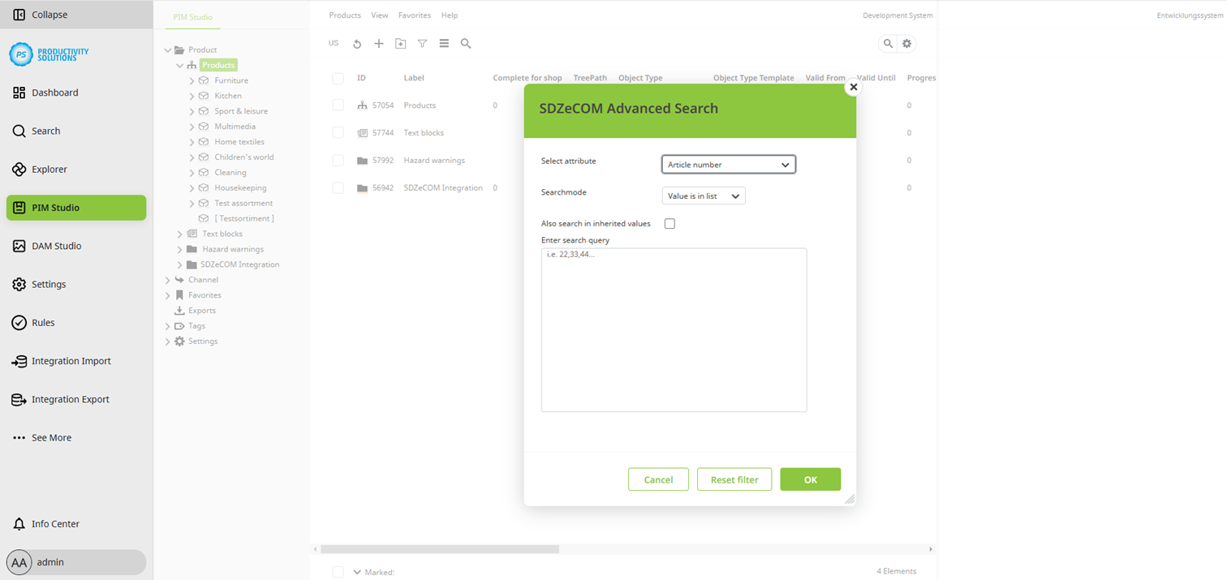1227x580 pixels.
Task: Click the Reset filter button
Action: (734, 479)
